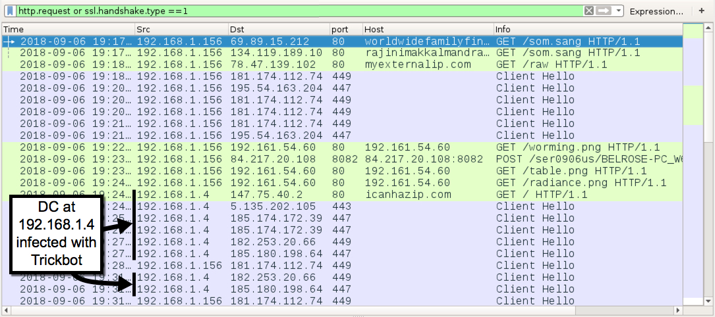The width and height of the screenshot is (715, 317).
Task: Click the horizontal scrollbar below packet list
Action: (343, 310)
